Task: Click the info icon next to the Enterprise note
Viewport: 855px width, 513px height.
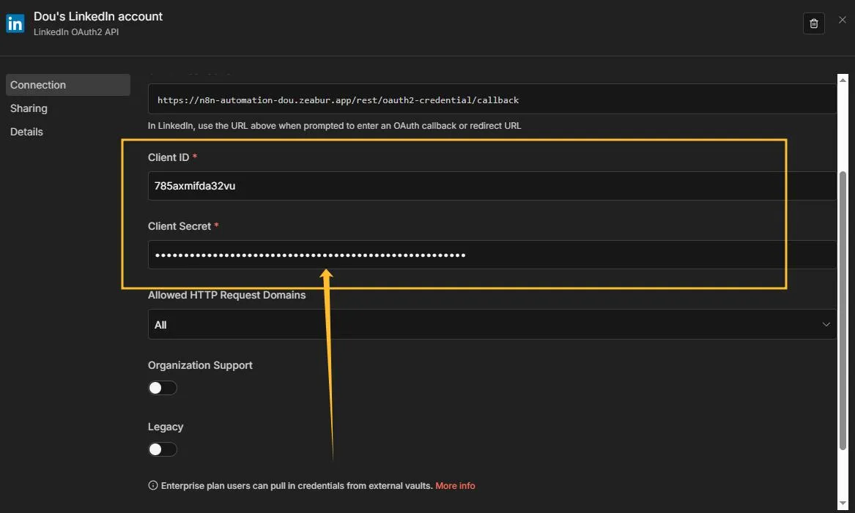Action: click(x=152, y=484)
